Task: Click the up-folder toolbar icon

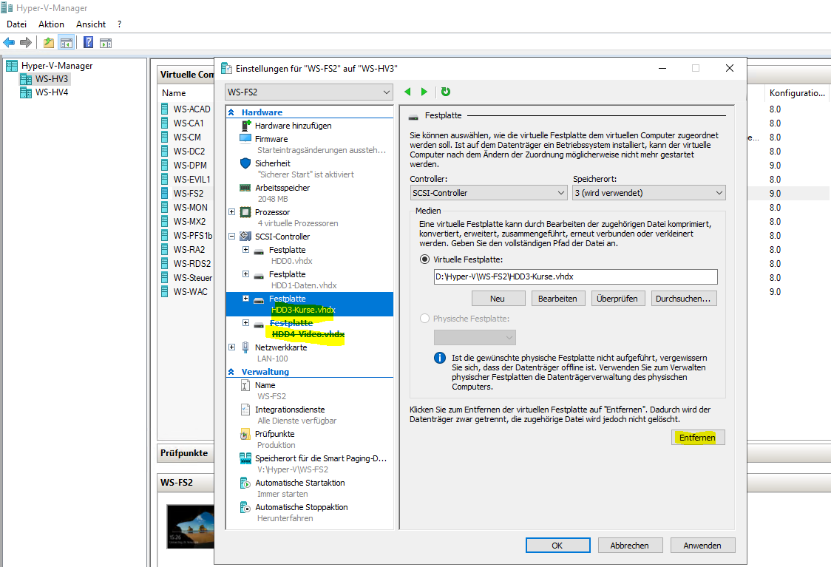Action: pyautogui.click(x=49, y=42)
